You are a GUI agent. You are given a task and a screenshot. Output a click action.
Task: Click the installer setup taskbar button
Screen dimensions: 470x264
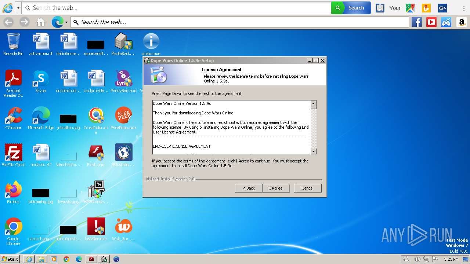point(104,259)
